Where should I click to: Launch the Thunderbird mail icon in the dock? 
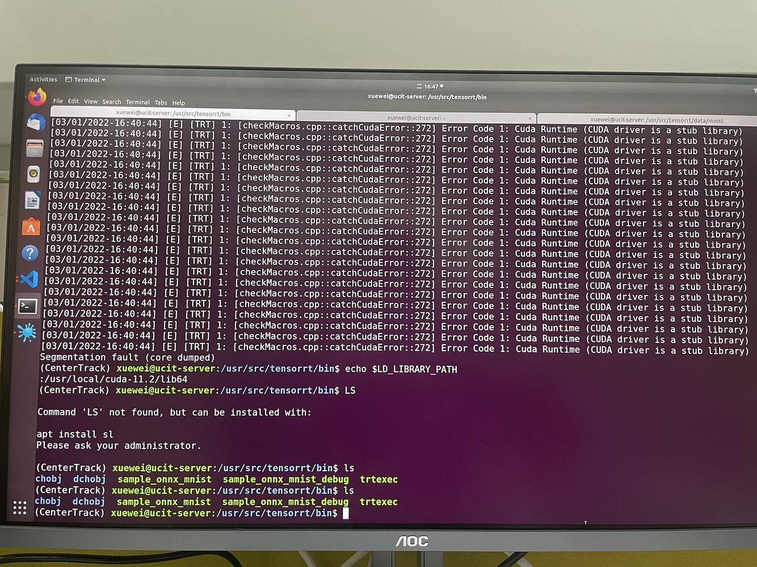34,121
